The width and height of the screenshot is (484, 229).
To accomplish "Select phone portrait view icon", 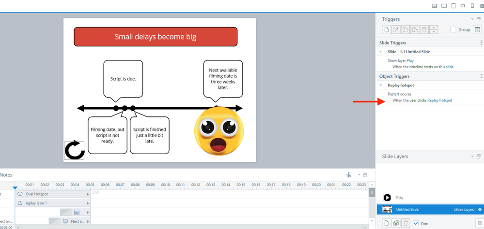I will (x=472, y=5).
